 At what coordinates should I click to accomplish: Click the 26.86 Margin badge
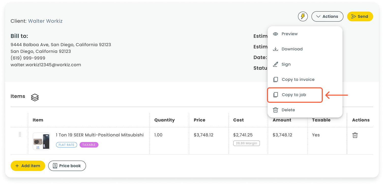246,143
